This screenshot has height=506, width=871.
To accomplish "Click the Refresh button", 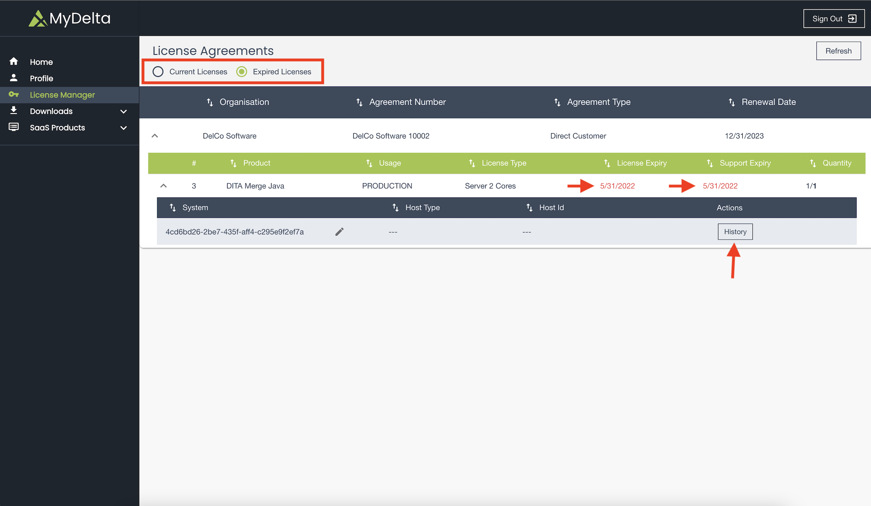I will coord(838,51).
